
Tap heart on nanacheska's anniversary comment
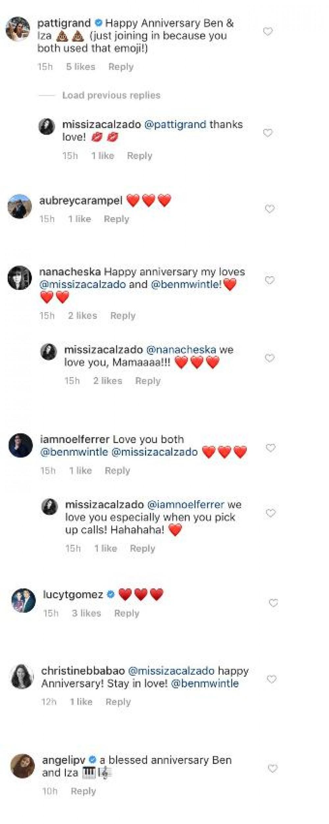click(270, 280)
